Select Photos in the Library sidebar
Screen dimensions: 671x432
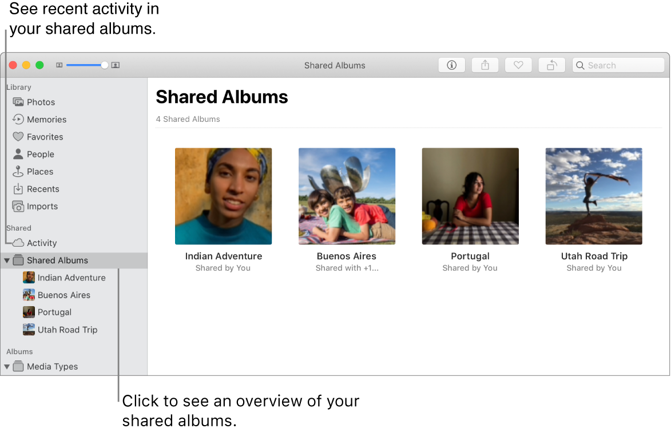[41, 102]
